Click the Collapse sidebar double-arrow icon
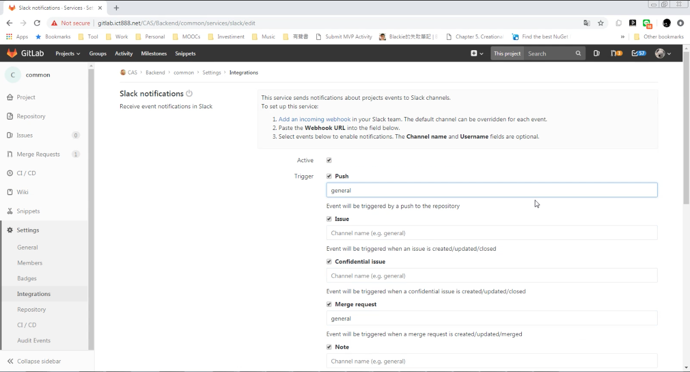This screenshot has width=690, height=372. tap(10, 361)
